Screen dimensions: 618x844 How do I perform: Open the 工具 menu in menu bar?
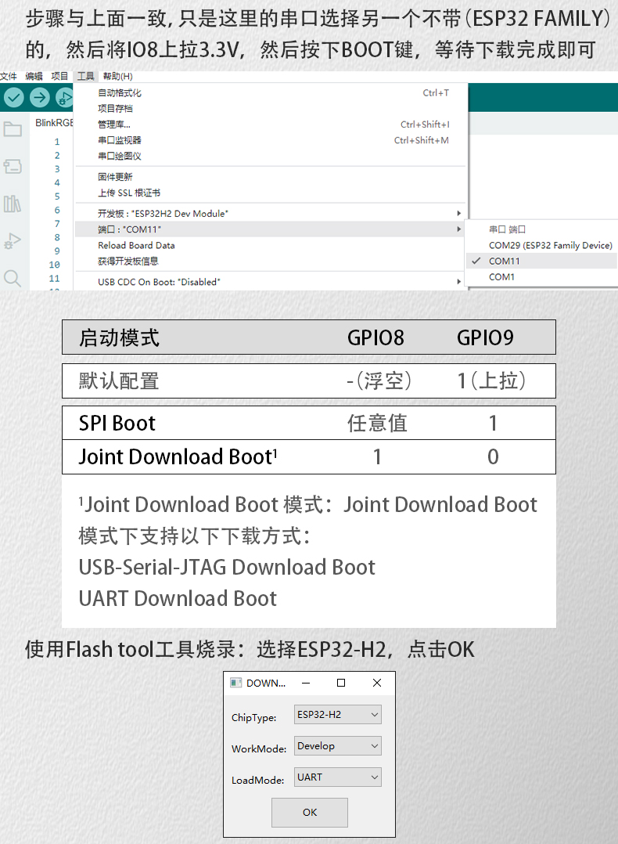85,76
